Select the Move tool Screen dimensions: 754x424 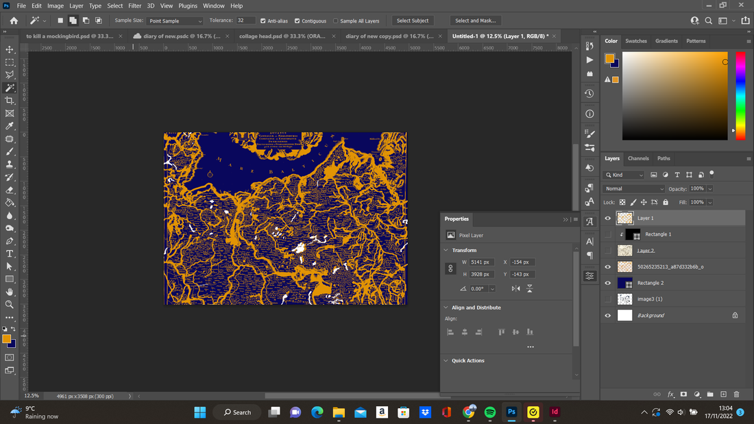(x=10, y=49)
